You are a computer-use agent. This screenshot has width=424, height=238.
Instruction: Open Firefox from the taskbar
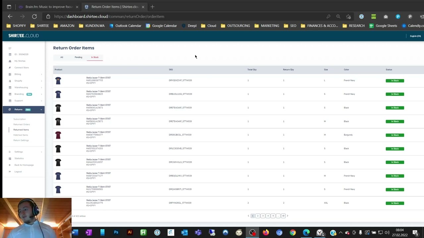click(x=266, y=232)
